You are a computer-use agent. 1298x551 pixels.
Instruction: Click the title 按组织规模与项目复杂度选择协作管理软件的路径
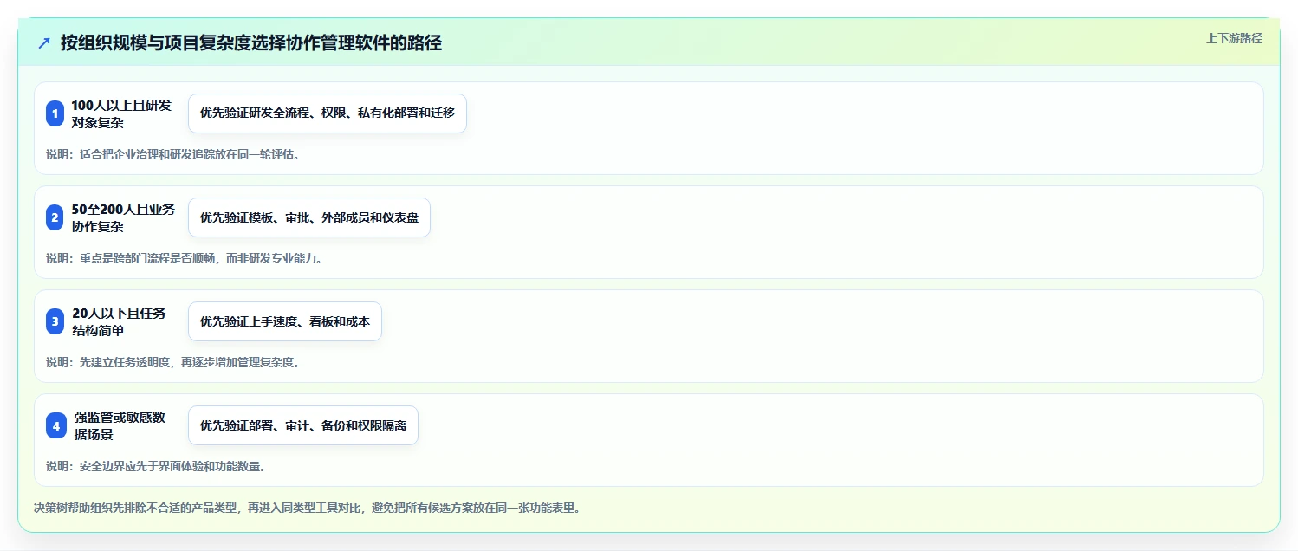tap(251, 42)
